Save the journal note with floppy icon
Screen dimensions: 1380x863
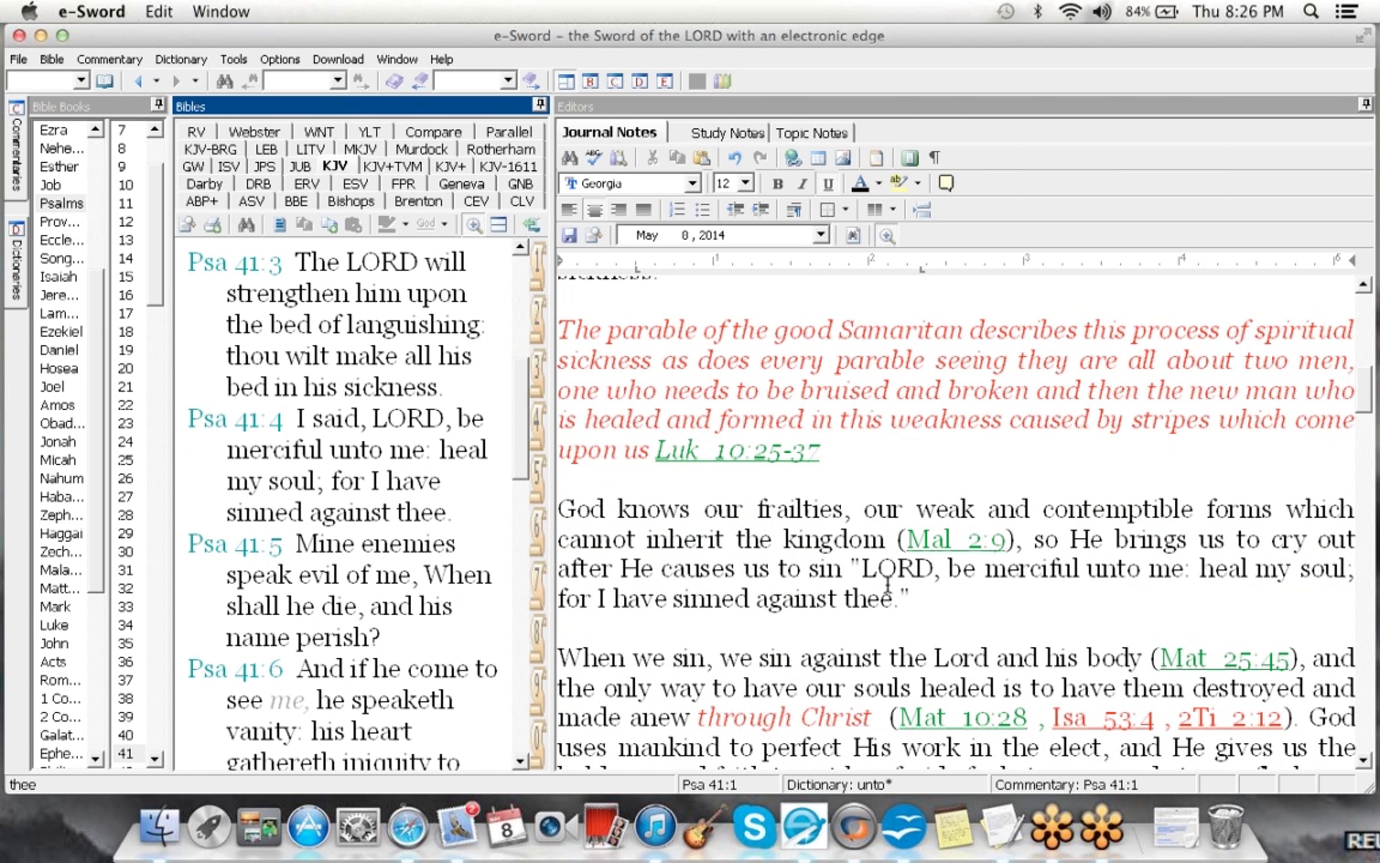click(569, 235)
